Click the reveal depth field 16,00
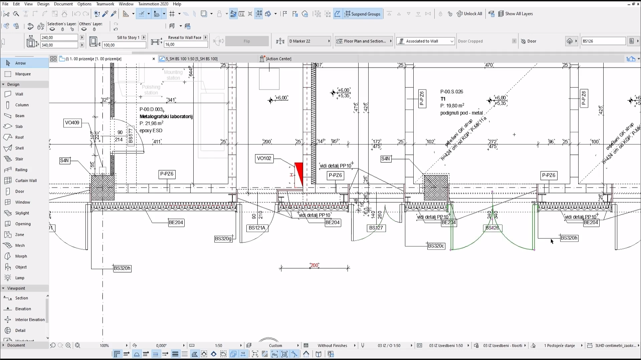The image size is (641, 360). (186, 44)
